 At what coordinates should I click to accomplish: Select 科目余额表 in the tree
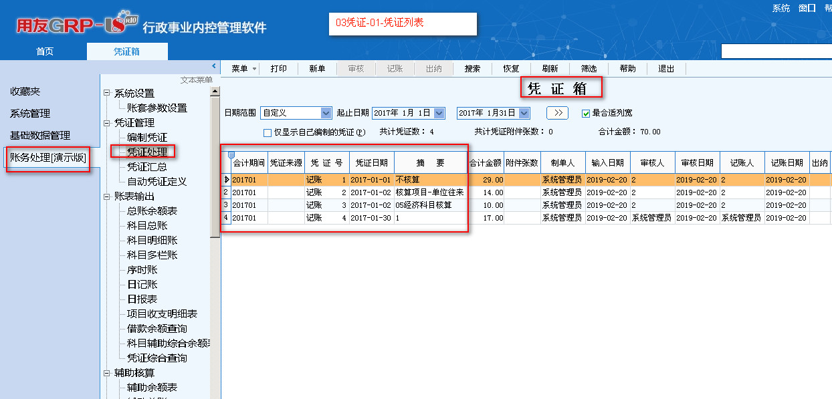pos(152,211)
